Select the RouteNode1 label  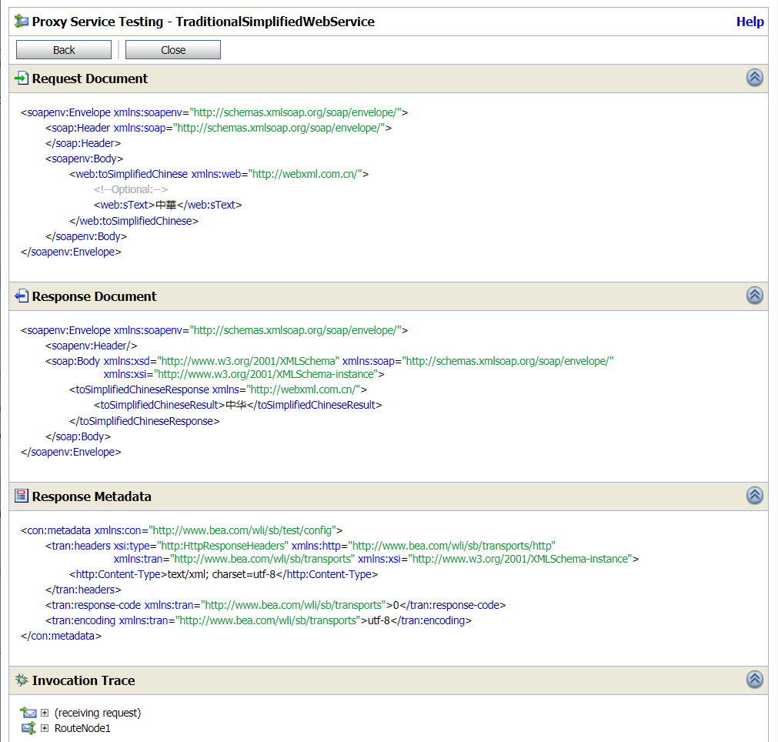[82, 728]
